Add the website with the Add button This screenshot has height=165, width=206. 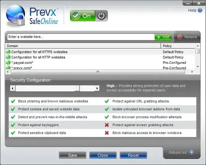pyautogui.click(x=163, y=37)
